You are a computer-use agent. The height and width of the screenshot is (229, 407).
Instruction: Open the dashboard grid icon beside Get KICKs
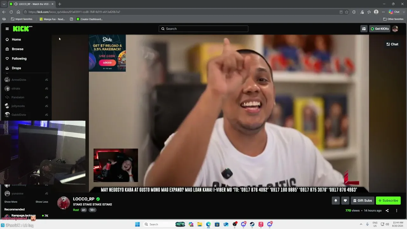point(364,29)
